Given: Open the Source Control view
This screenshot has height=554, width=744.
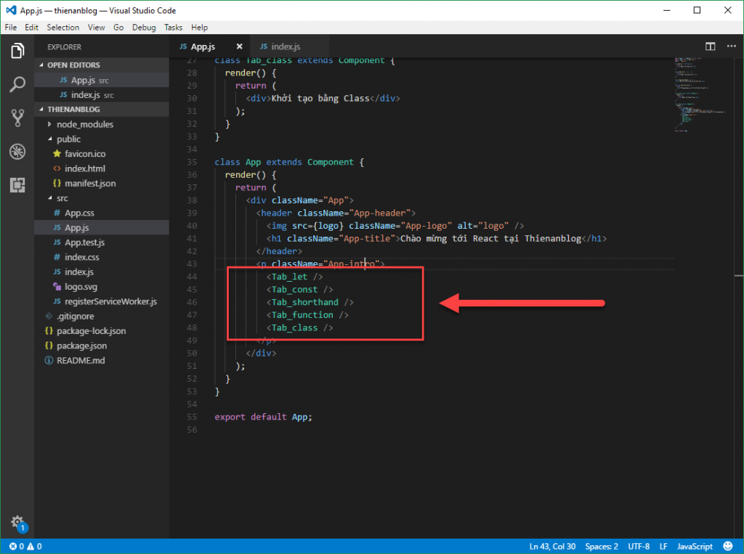Looking at the screenshot, I should pyautogui.click(x=17, y=118).
